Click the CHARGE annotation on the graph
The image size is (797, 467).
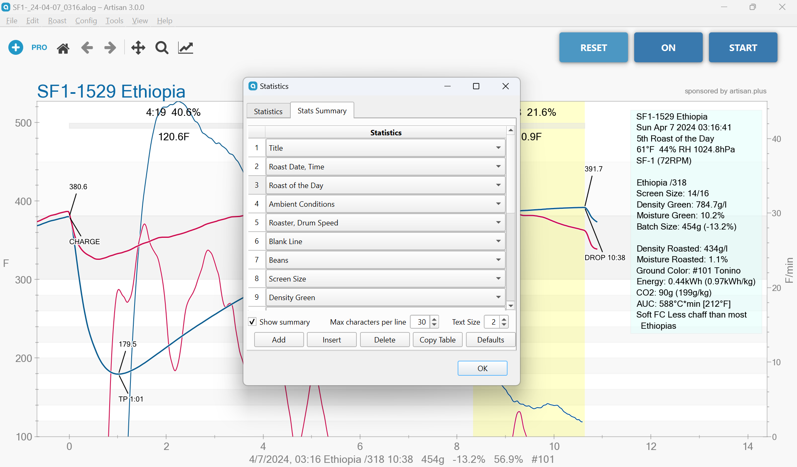[85, 242]
